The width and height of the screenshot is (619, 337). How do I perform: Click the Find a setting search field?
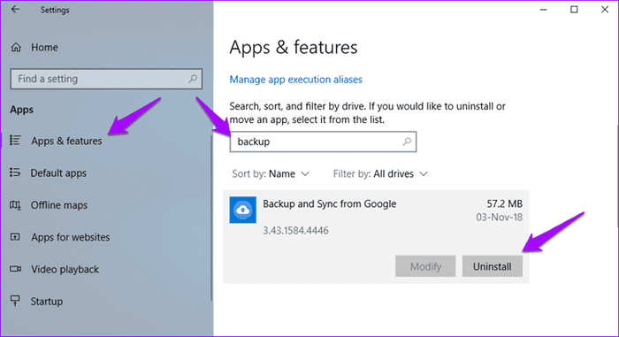pyautogui.click(x=106, y=79)
